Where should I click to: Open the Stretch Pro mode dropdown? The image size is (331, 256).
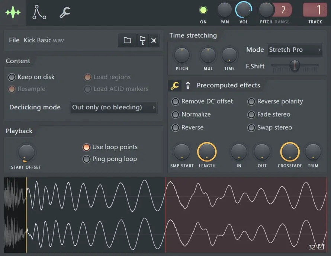click(x=295, y=50)
